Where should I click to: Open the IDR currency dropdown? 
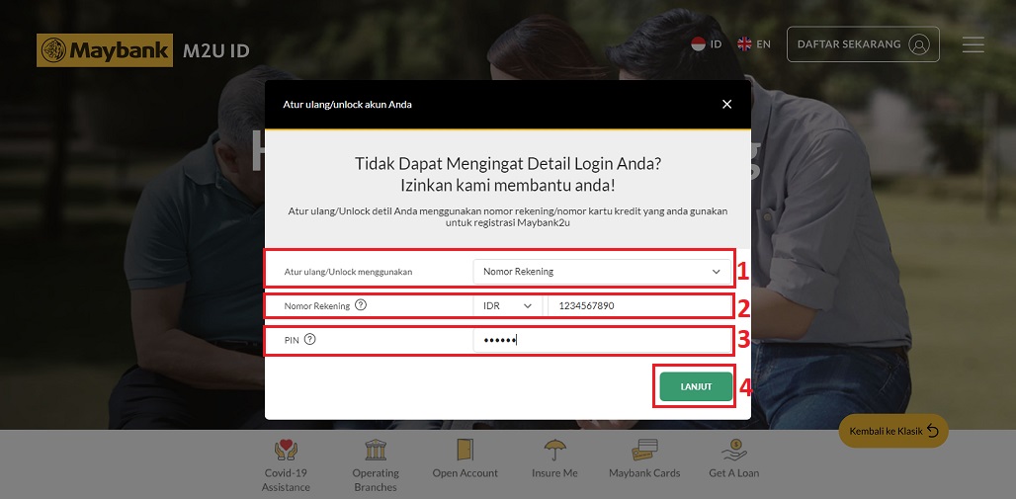(x=507, y=306)
